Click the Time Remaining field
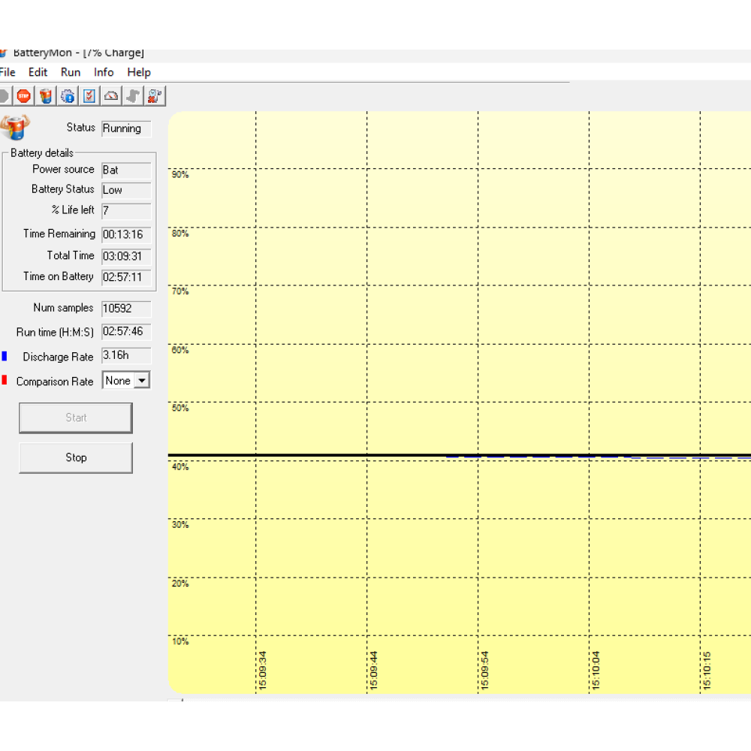The height and width of the screenshot is (751, 751). [x=126, y=234]
